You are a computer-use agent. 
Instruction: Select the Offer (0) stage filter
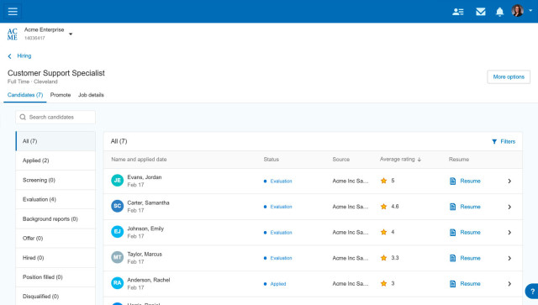coord(55,238)
